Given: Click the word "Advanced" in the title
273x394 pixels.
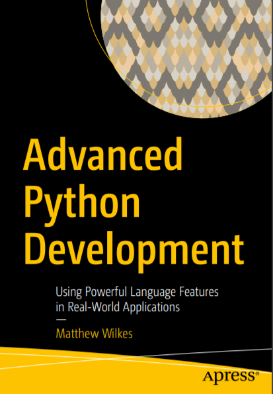Looking at the screenshot, I should pos(102,155).
